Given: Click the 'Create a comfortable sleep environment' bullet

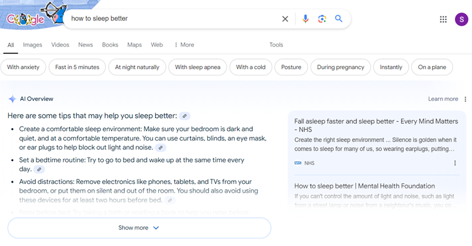Looking at the screenshot, I should pos(142,138).
